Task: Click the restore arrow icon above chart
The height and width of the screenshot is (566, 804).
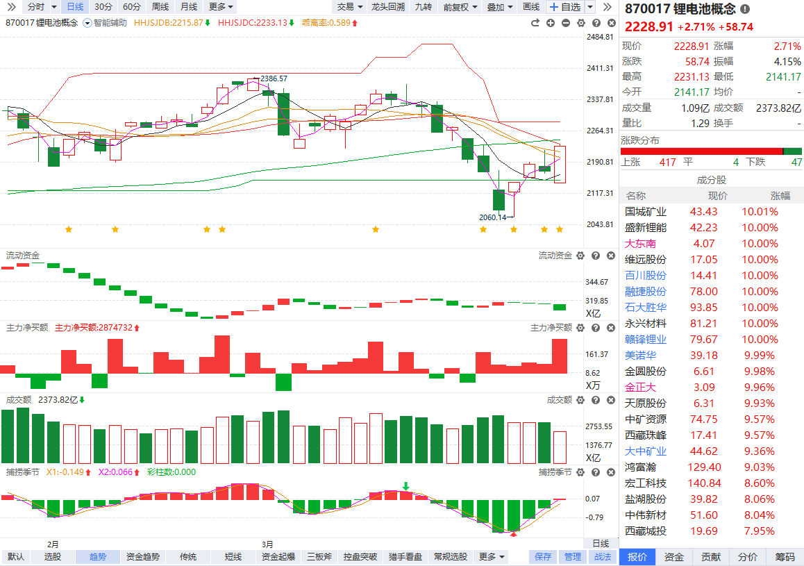Action: pos(535,23)
